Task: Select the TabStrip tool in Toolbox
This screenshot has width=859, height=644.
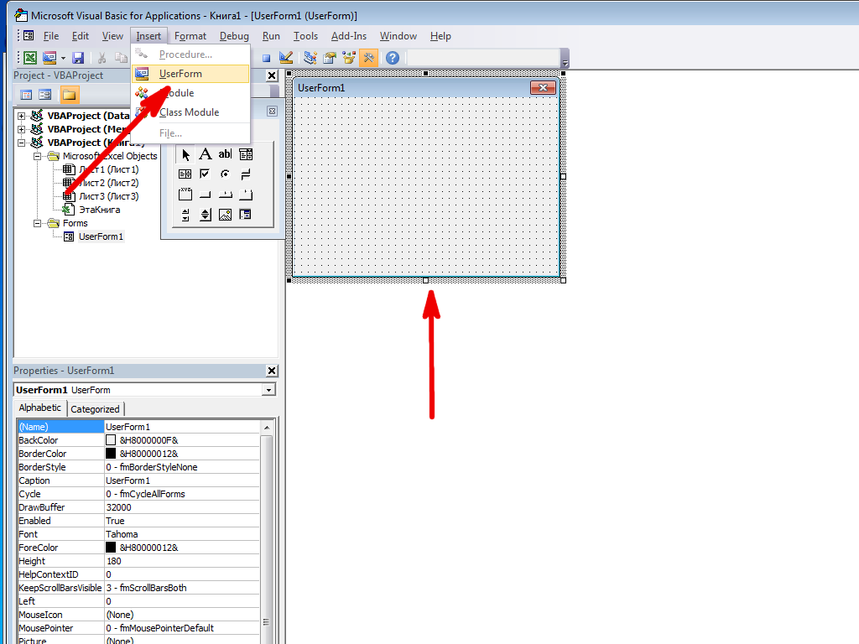Action: coord(225,195)
